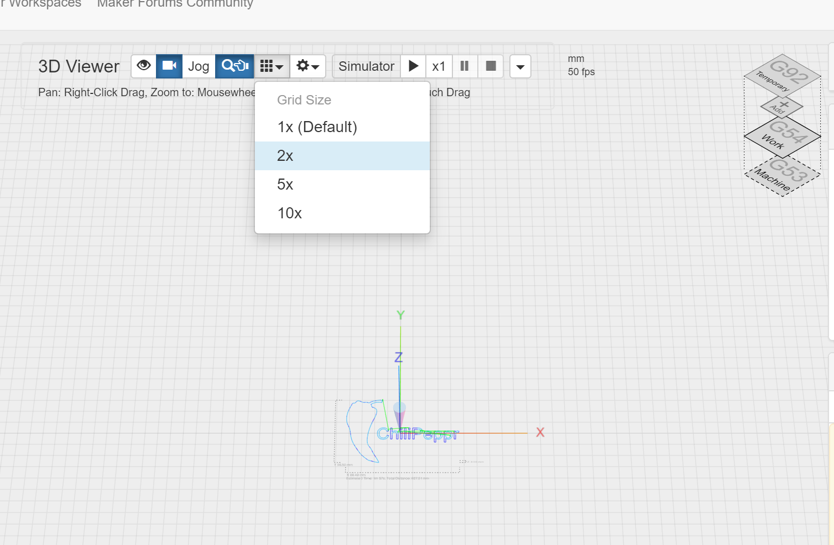Screen dimensions: 834x545
Task: Click the green Y axis label
Action: 400,315
